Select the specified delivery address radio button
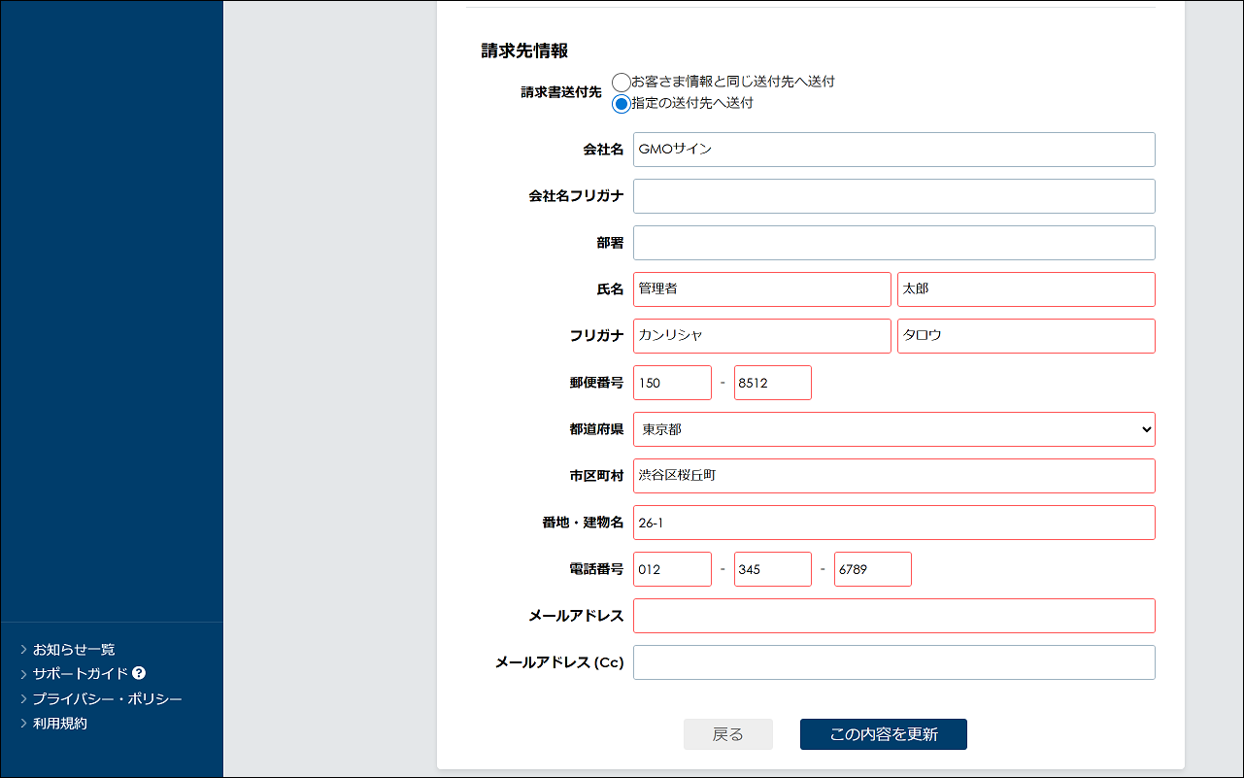Image resolution: width=1244 pixels, height=778 pixels. tap(622, 104)
